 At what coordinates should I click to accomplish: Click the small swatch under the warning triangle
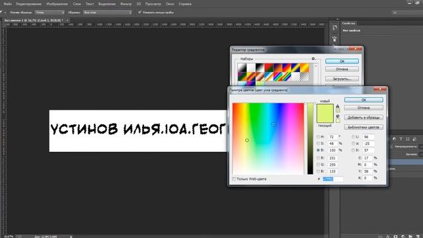pos(338,110)
